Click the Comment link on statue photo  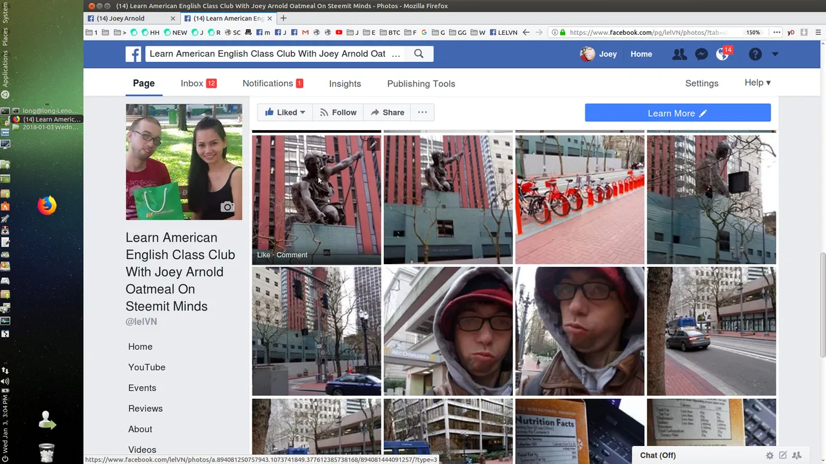(292, 255)
